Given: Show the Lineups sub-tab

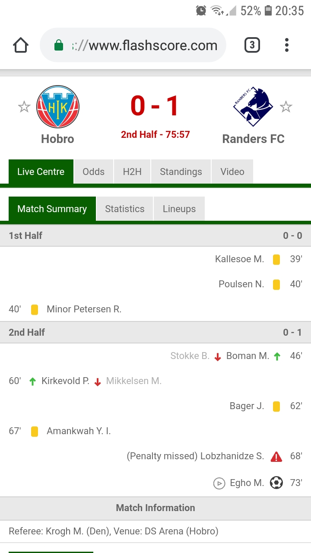Looking at the screenshot, I should coord(179,209).
